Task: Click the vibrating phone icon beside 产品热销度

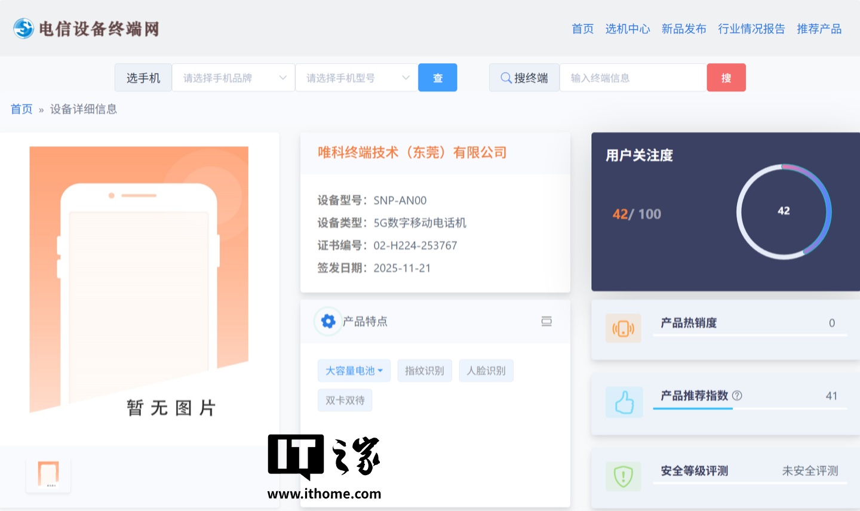Action: coord(623,328)
